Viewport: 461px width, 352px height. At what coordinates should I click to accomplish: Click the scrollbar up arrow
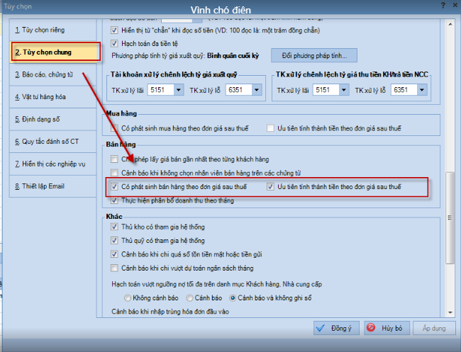tap(450, 24)
